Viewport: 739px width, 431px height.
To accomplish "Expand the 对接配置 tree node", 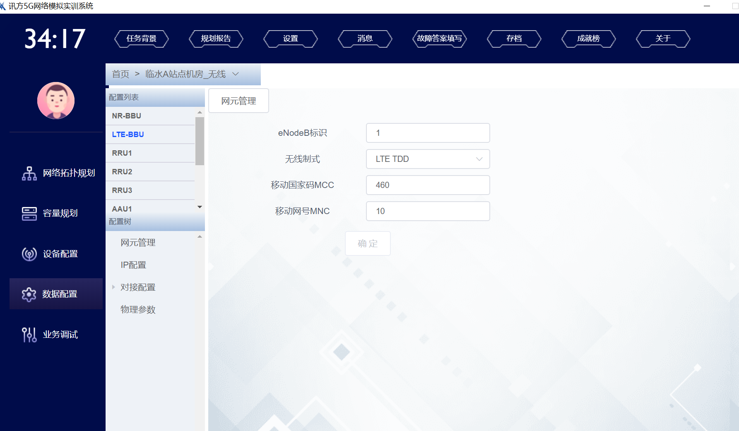I will pyautogui.click(x=113, y=287).
